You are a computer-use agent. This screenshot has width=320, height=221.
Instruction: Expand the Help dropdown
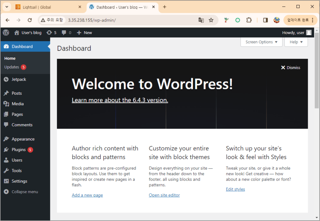(x=296, y=42)
